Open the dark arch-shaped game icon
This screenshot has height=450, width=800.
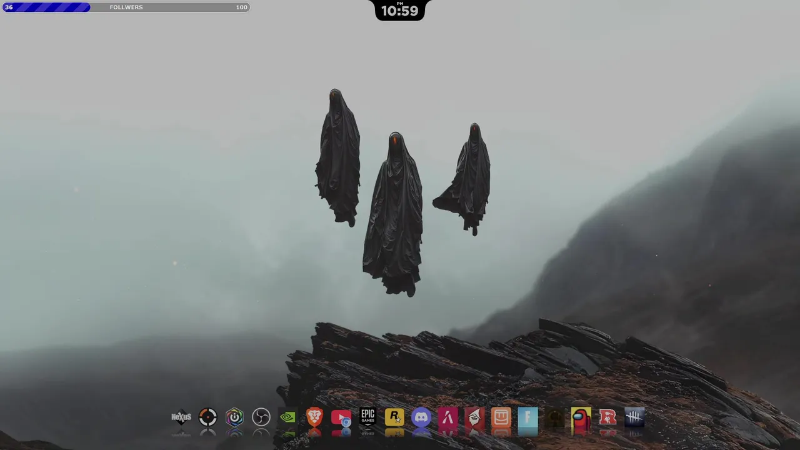(554, 417)
